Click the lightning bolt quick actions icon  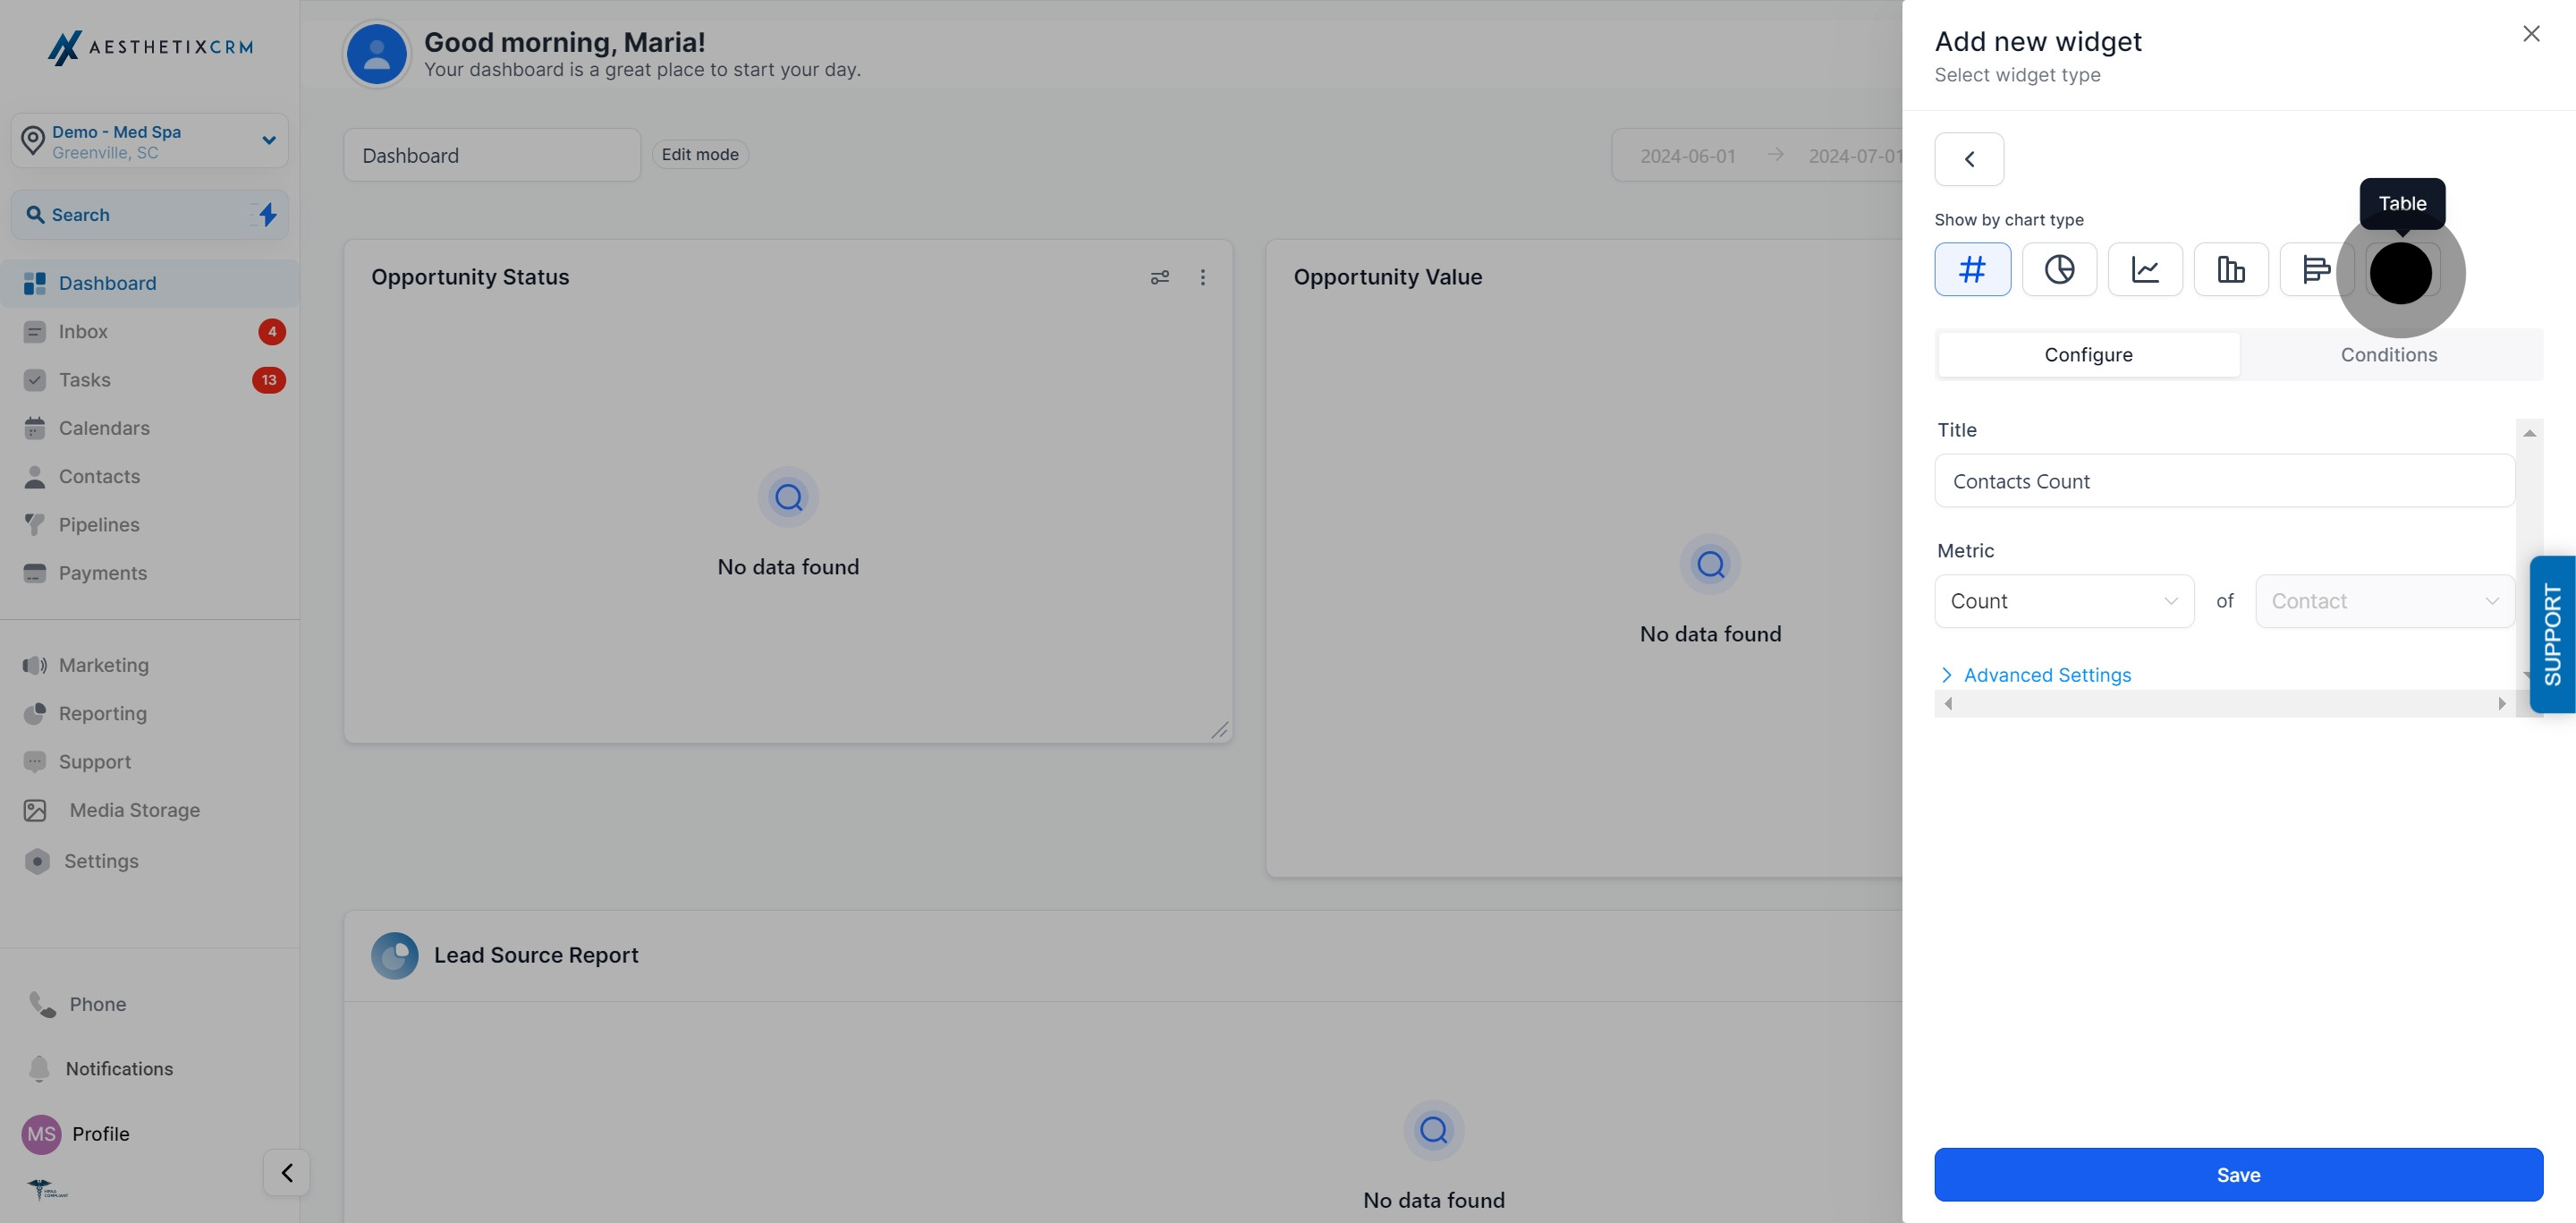point(267,214)
